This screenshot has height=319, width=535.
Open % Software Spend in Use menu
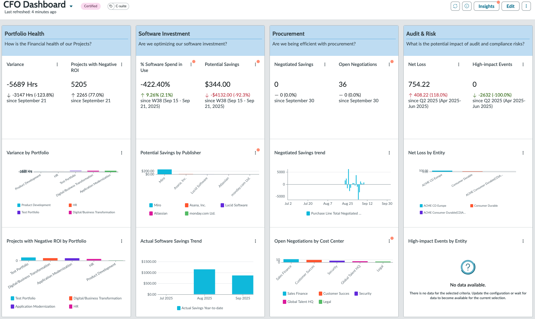click(191, 64)
